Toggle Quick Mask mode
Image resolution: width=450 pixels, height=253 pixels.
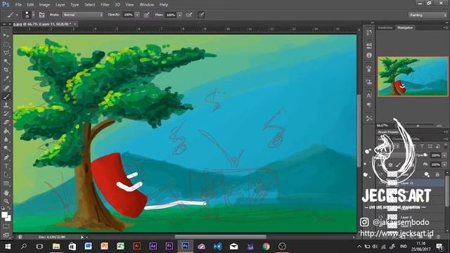[x=6, y=226]
